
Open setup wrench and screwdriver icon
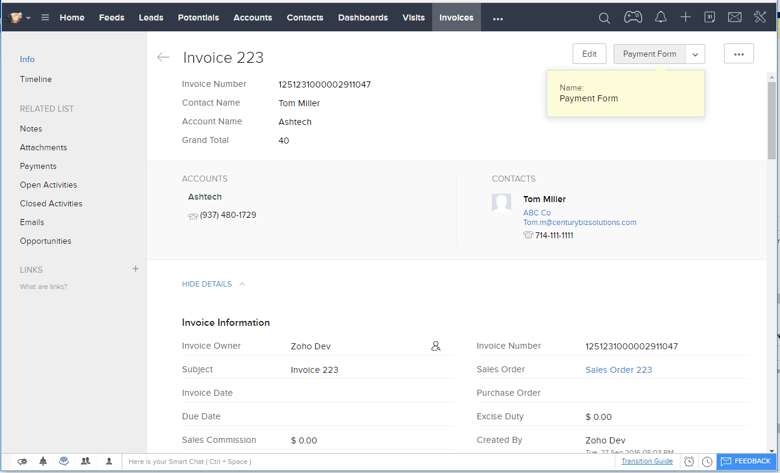click(760, 17)
